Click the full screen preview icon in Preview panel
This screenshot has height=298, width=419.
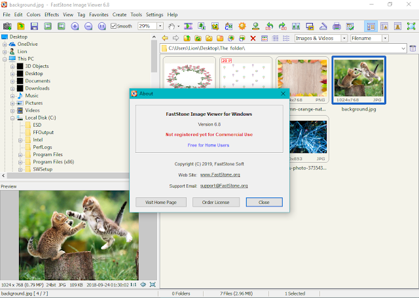click(x=153, y=285)
